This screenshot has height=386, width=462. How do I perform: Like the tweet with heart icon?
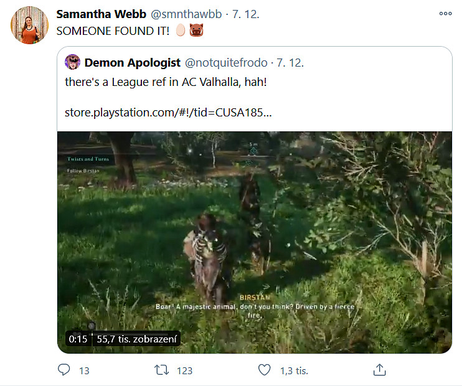(265, 370)
